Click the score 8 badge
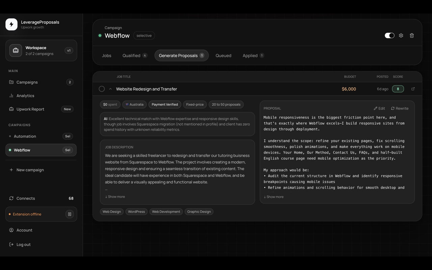 (398, 89)
